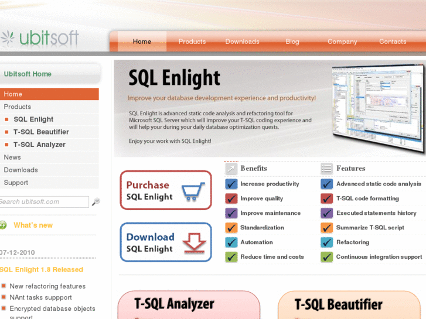Viewport: 426px width, 319px height.
Task: Click the What's new green icon
Action: [x=3, y=225]
